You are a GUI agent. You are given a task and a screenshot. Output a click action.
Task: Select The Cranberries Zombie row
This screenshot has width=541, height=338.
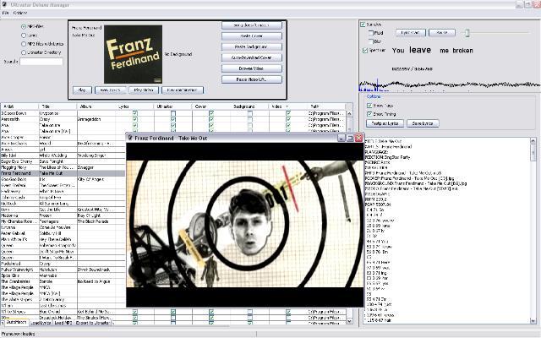click(63, 281)
